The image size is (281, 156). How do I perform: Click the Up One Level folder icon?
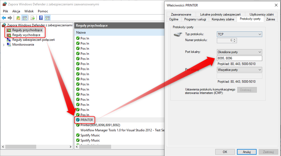click(x=18, y=18)
